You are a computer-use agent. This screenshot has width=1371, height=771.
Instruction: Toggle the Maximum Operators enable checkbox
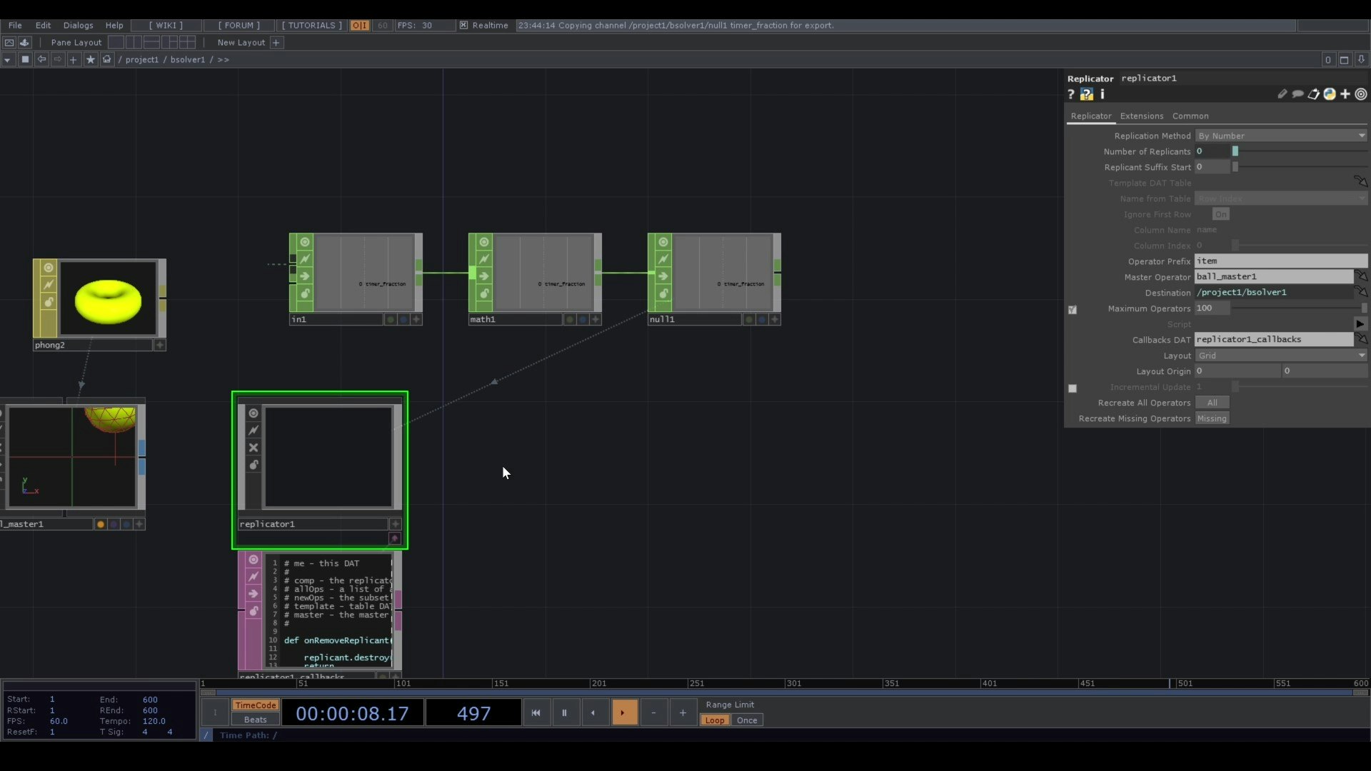[1073, 310]
